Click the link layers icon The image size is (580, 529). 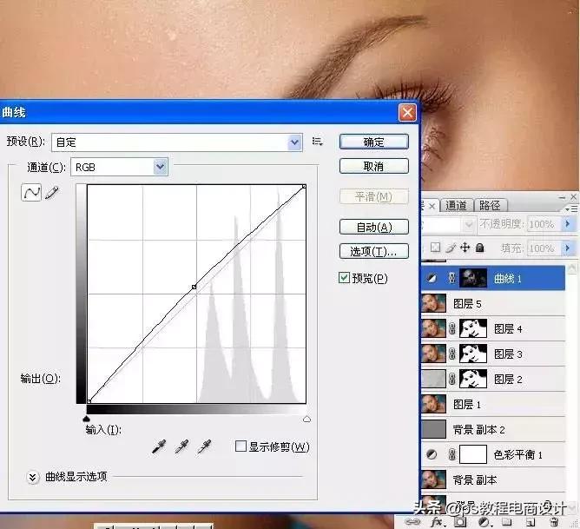click(412, 522)
